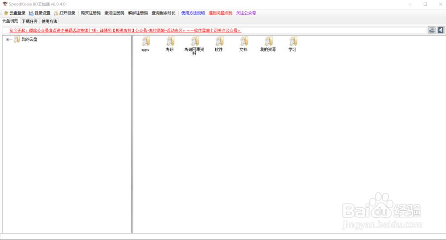
Task: Click red 遇到问题点我 link
Action: coord(220,13)
